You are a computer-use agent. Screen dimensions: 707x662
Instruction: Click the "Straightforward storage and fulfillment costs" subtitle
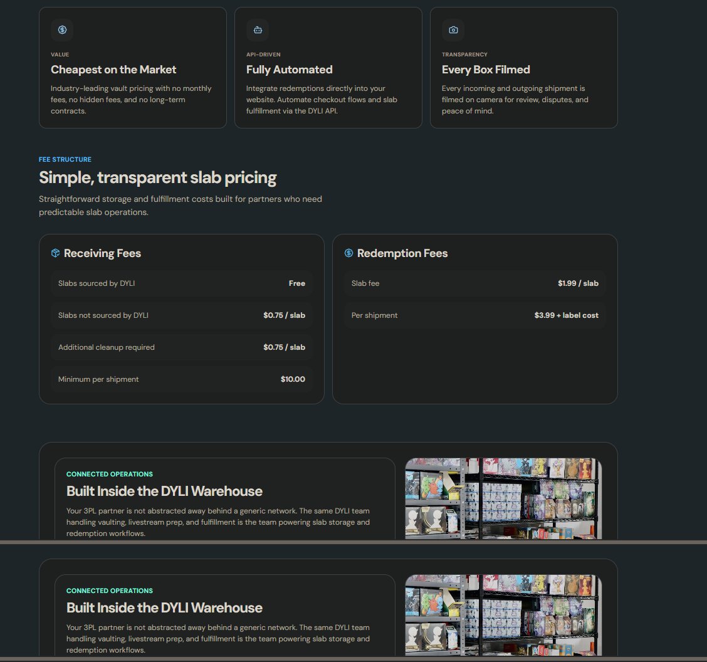coord(181,206)
